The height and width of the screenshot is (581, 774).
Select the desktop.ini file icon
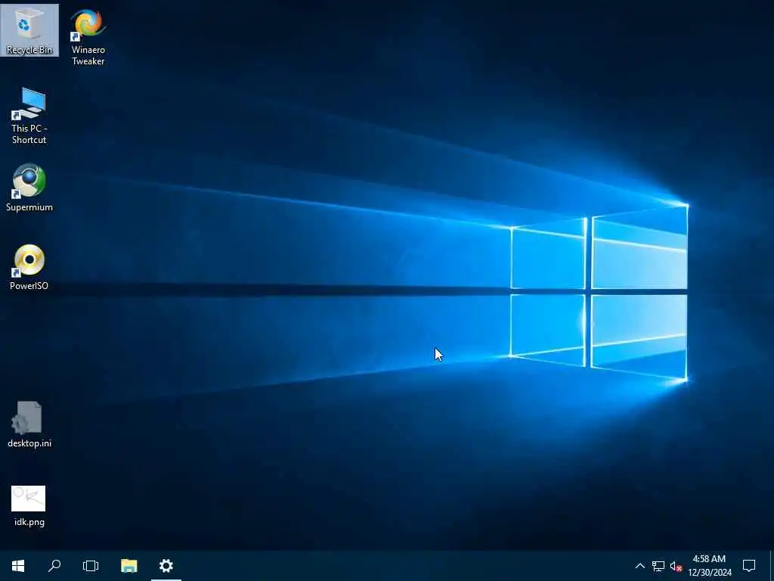pyautogui.click(x=29, y=424)
